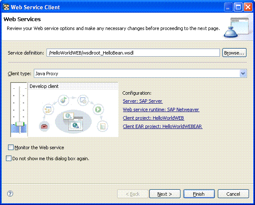This screenshot has height=205, width=255.
Task: Click the checklist document icon in the diagram
Action: point(101,126)
